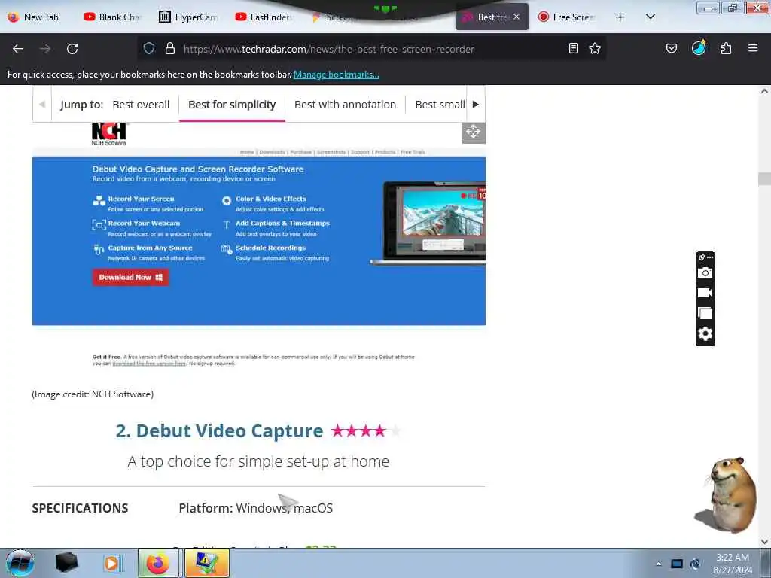Jump to Best overall section
The height and width of the screenshot is (578, 771).
pyautogui.click(x=141, y=105)
